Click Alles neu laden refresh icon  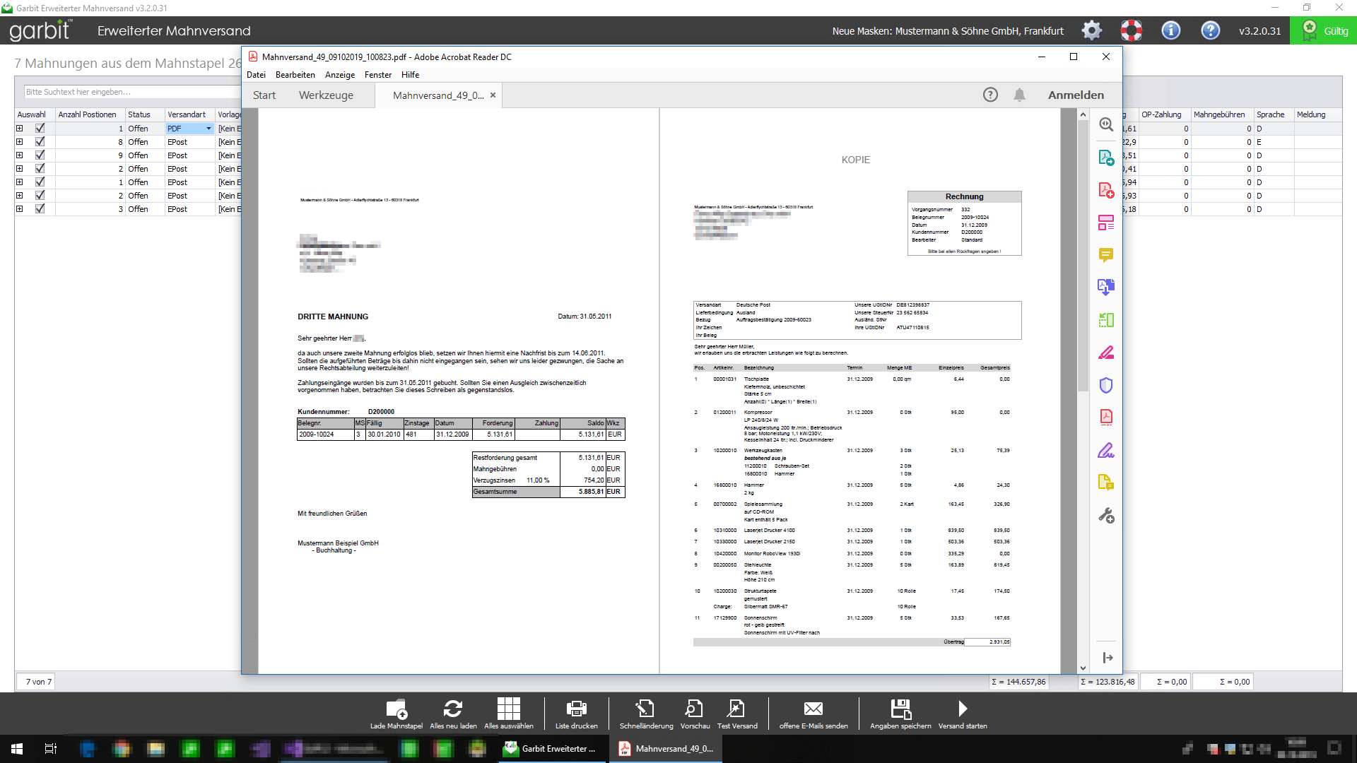453,709
